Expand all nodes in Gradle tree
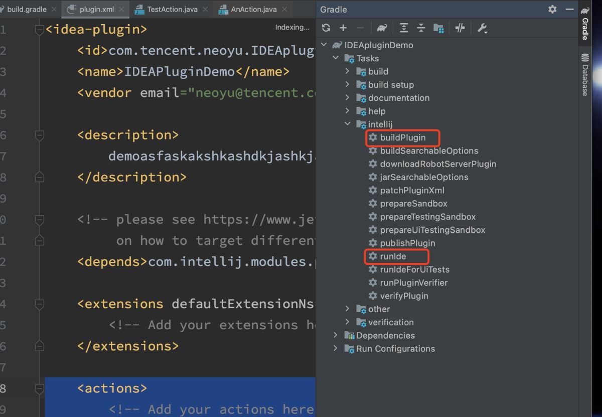 point(404,28)
